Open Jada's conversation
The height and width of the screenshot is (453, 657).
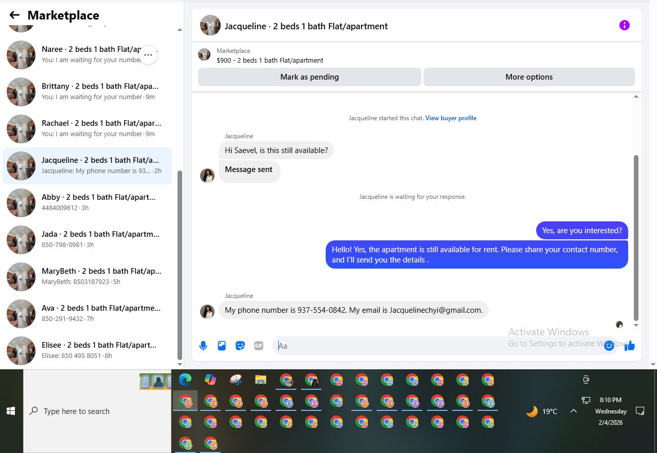coord(87,240)
